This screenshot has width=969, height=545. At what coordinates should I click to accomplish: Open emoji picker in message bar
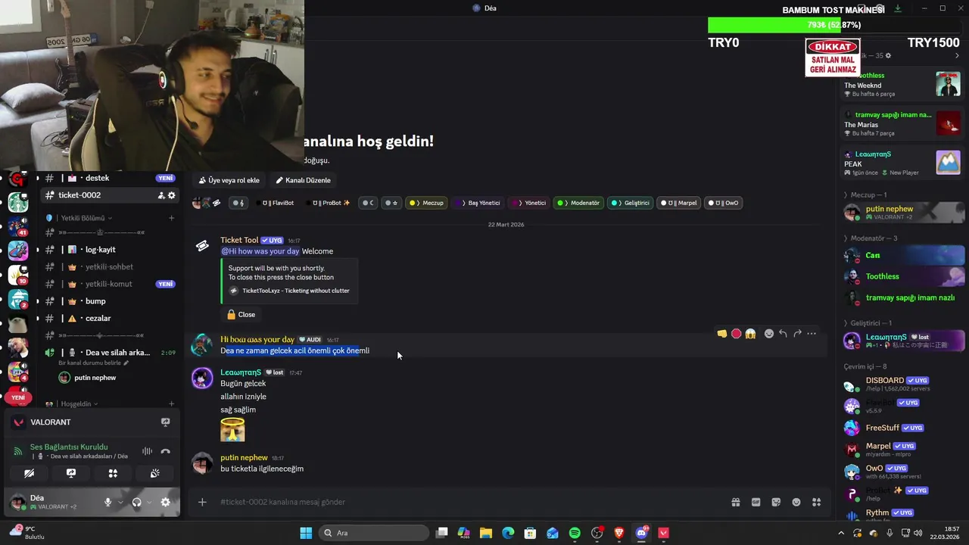tap(796, 502)
